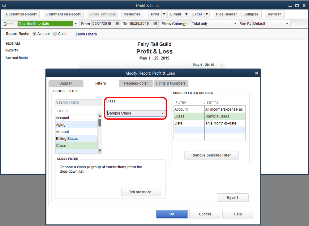The width and height of the screenshot is (309, 226).
Task: Expand the Show Columns dropdown
Action: click(x=235, y=23)
